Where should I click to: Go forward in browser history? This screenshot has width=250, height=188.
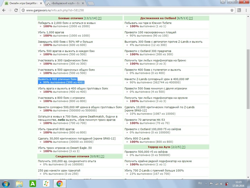coord(10,10)
